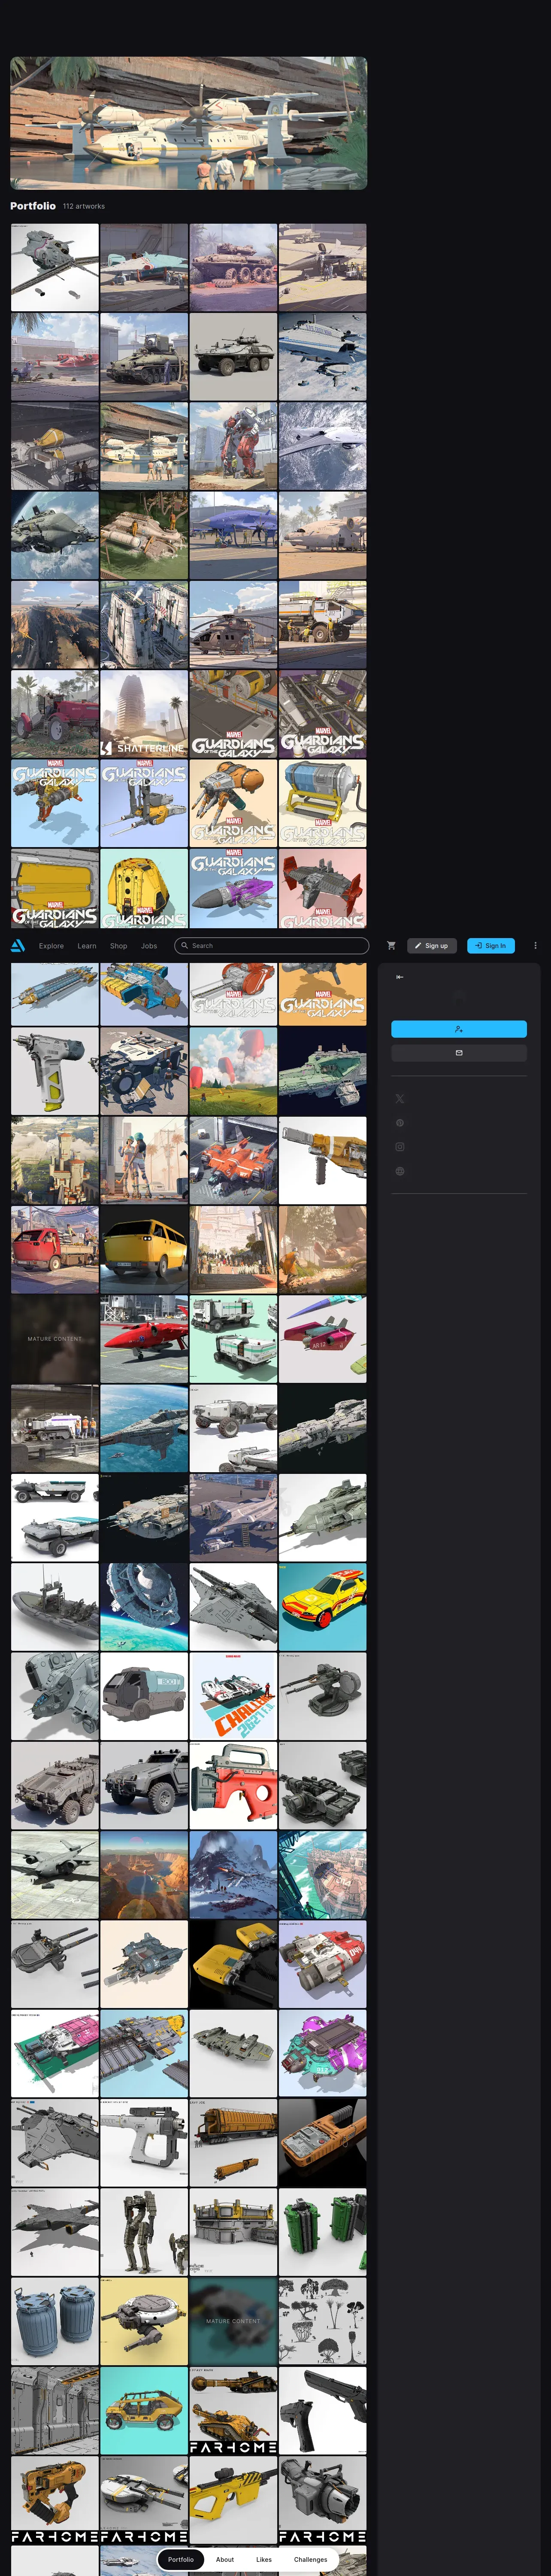551x2576 pixels.
Task: Open the first blurred Mature Content thumbnail
Action: (x=55, y=1339)
